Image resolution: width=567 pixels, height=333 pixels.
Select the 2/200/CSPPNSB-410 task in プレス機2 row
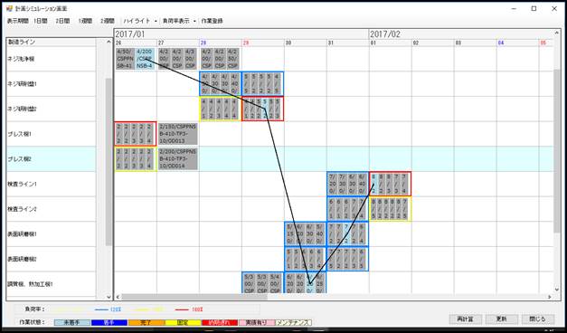click(x=178, y=159)
